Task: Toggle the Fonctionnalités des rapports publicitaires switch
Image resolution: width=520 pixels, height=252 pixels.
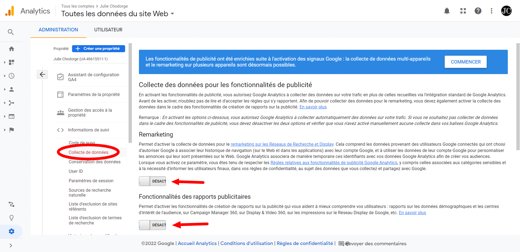Action: 152,225
